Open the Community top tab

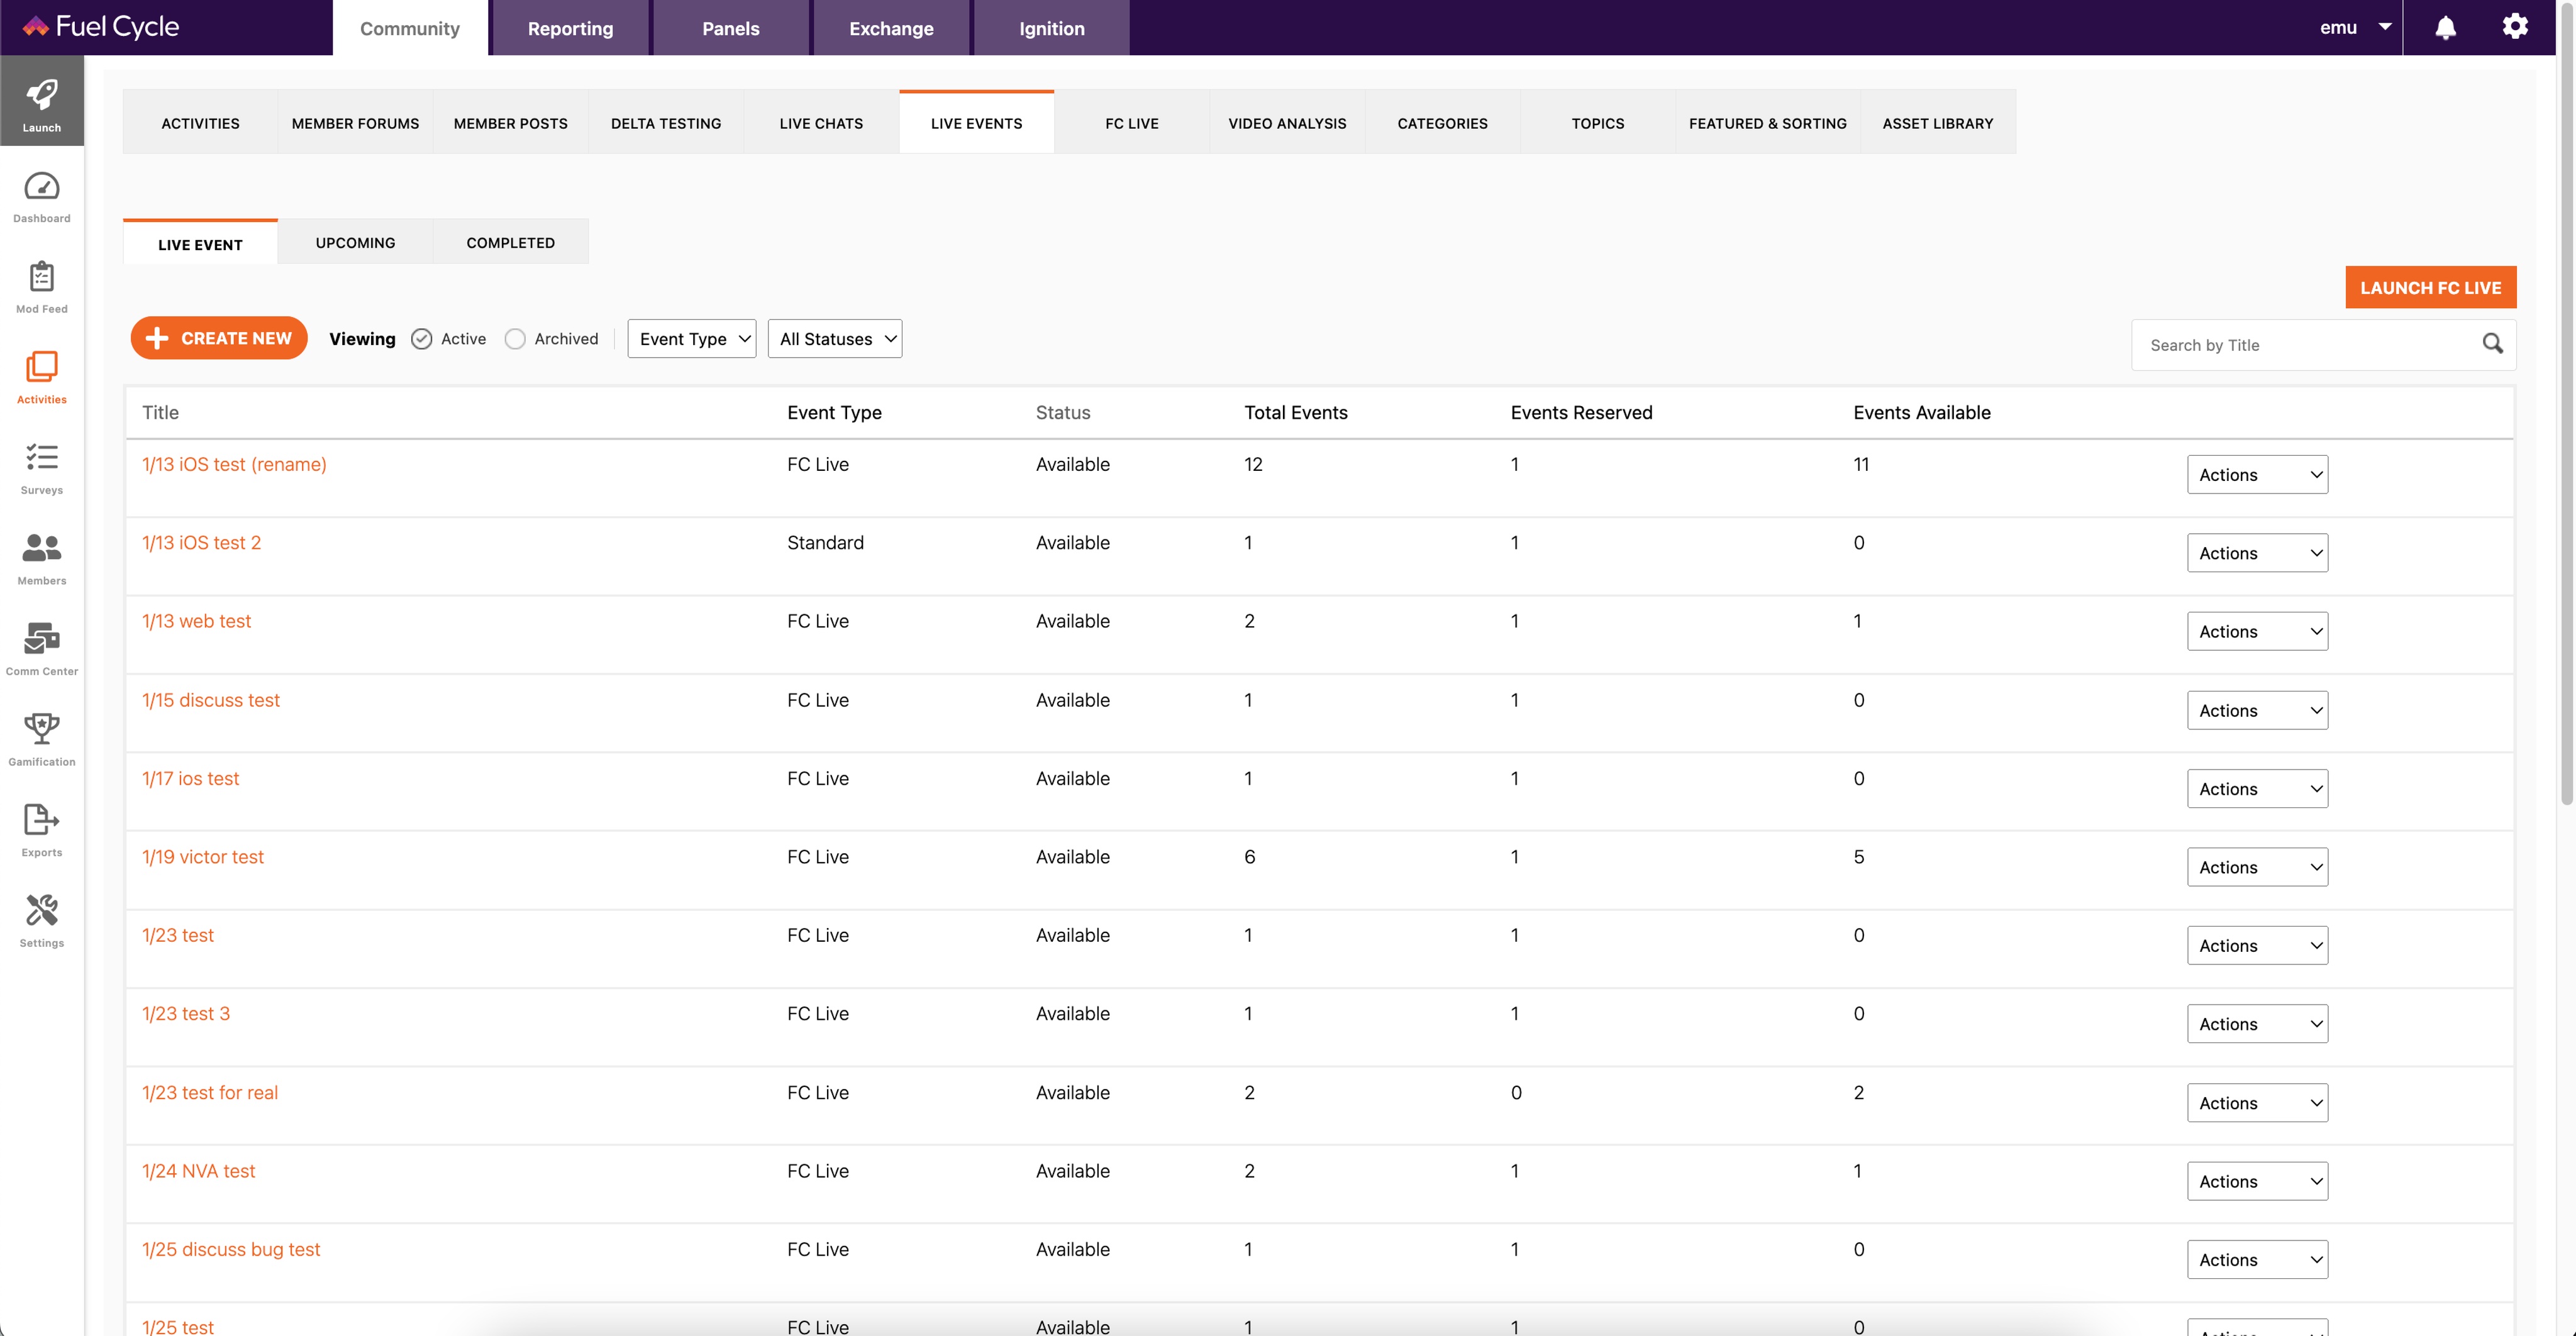pyautogui.click(x=410, y=28)
